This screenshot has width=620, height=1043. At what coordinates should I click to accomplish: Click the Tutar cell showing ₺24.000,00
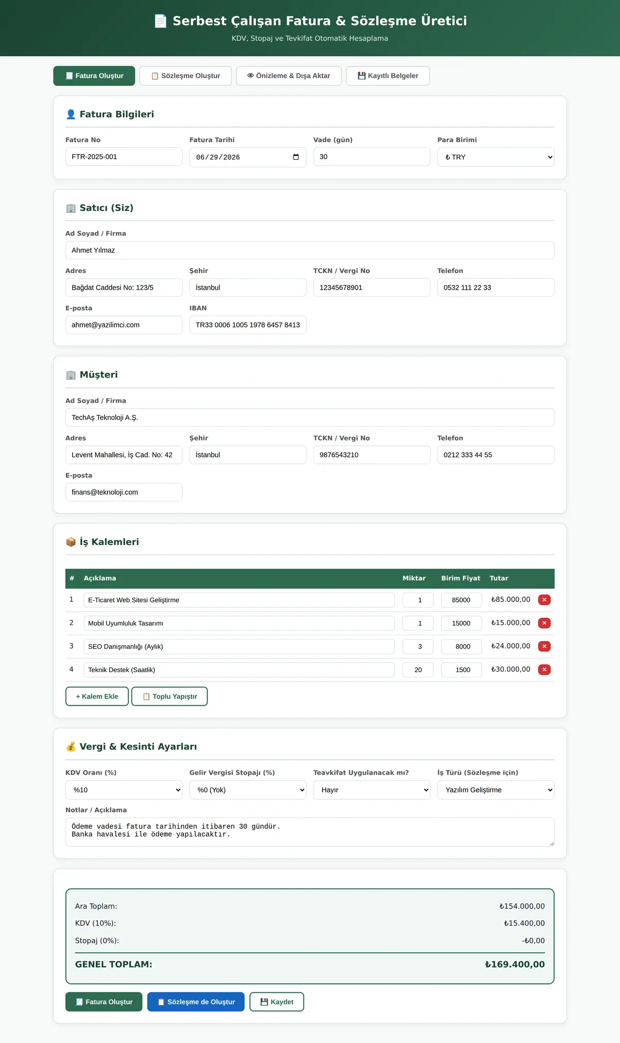point(511,646)
